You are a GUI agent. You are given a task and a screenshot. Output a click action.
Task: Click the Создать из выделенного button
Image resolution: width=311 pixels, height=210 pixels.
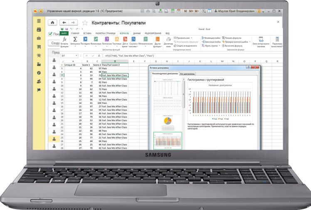185,46
